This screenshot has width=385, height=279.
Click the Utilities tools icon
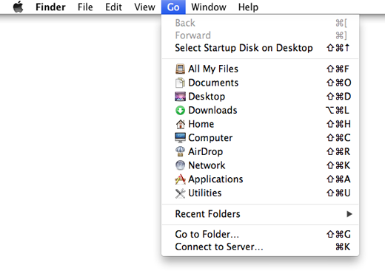click(x=180, y=193)
